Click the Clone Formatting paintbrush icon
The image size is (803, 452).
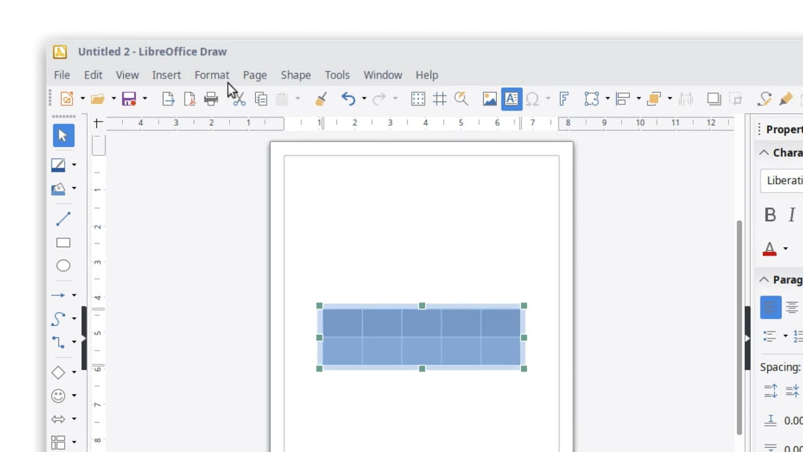tap(321, 99)
